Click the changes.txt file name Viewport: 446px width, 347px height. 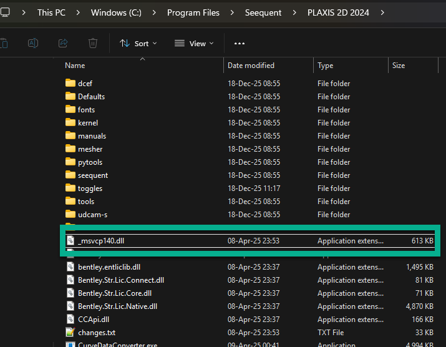point(97,333)
